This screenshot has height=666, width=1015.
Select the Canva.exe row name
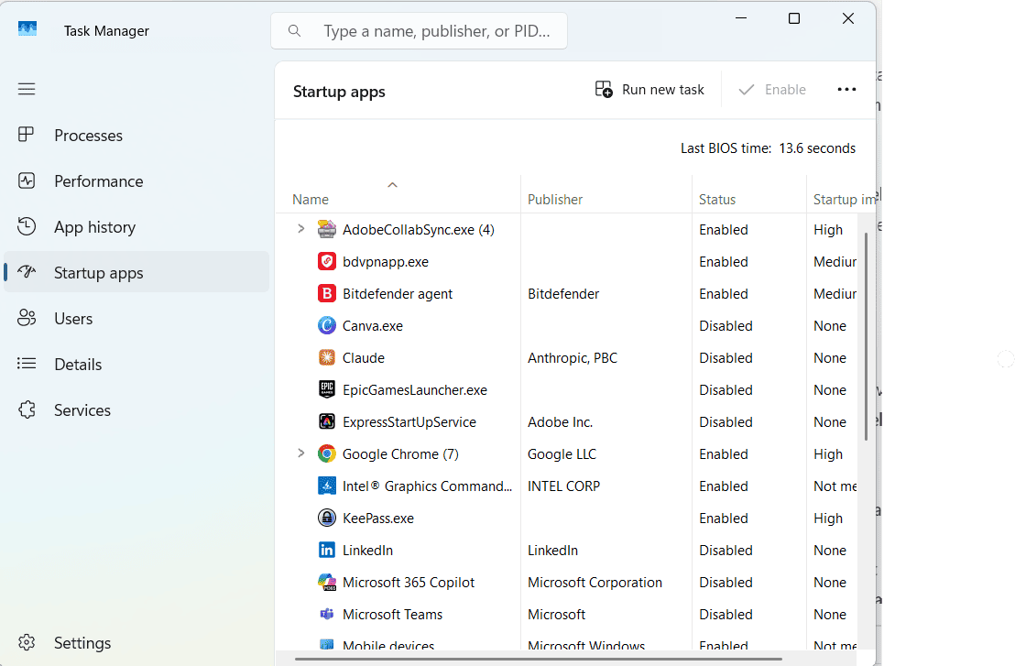click(372, 325)
